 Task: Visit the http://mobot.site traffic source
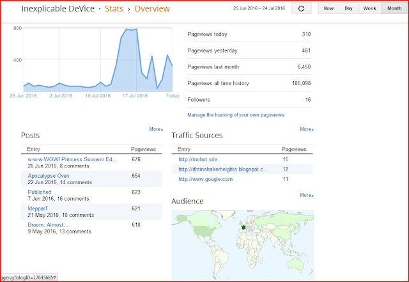[x=197, y=159]
